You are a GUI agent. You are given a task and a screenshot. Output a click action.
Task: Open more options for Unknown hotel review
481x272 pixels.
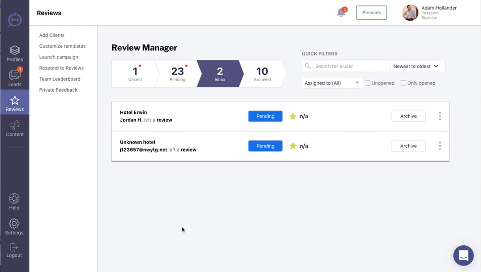pos(440,146)
